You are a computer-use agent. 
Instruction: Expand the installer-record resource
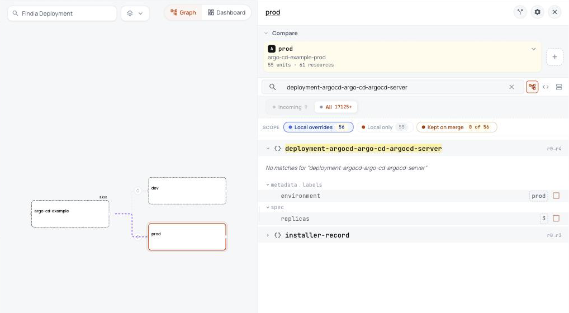268,235
